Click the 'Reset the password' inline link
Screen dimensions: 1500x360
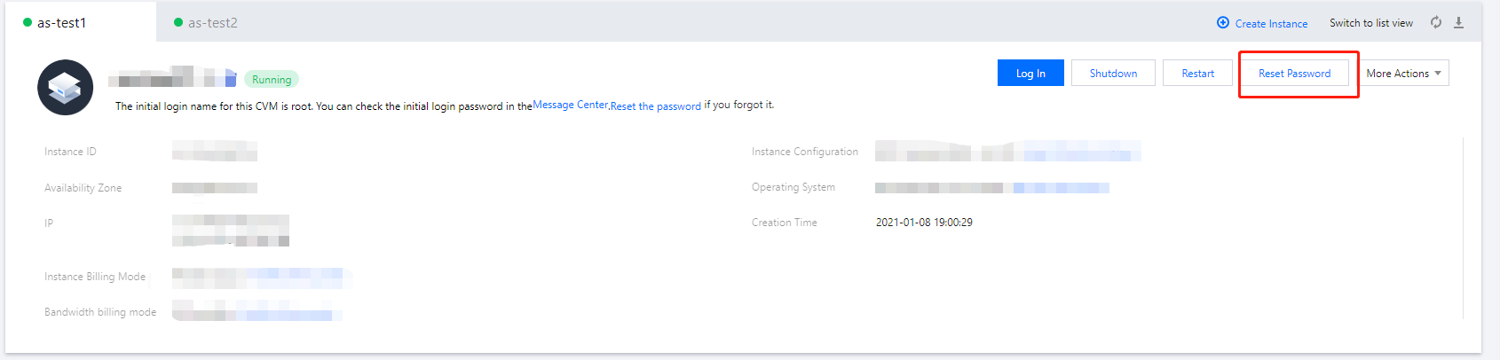(x=656, y=106)
